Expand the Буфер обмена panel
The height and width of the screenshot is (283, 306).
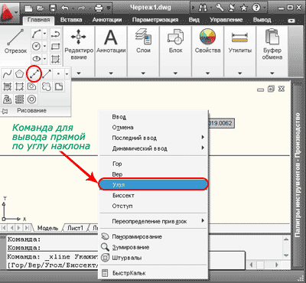coord(272,73)
